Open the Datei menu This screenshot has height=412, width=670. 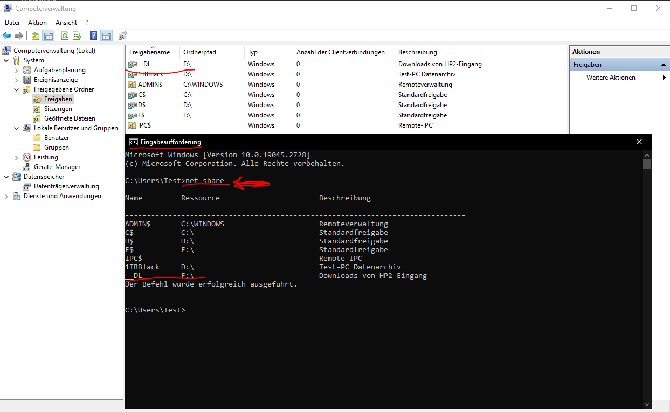coord(12,23)
